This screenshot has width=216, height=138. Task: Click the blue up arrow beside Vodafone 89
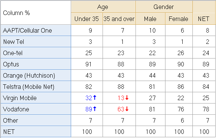95,109
